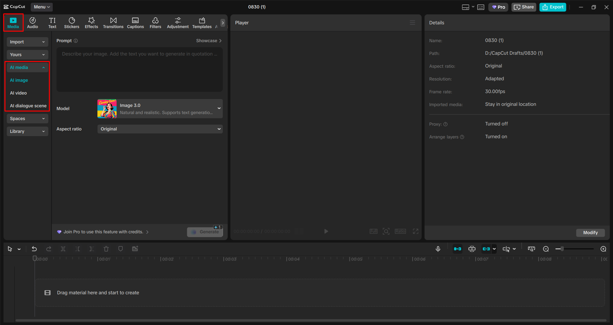
Task: Open the Captions panel
Action: pyautogui.click(x=135, y=22)
